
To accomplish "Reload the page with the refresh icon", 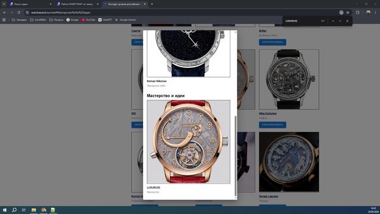I will 18,12.
